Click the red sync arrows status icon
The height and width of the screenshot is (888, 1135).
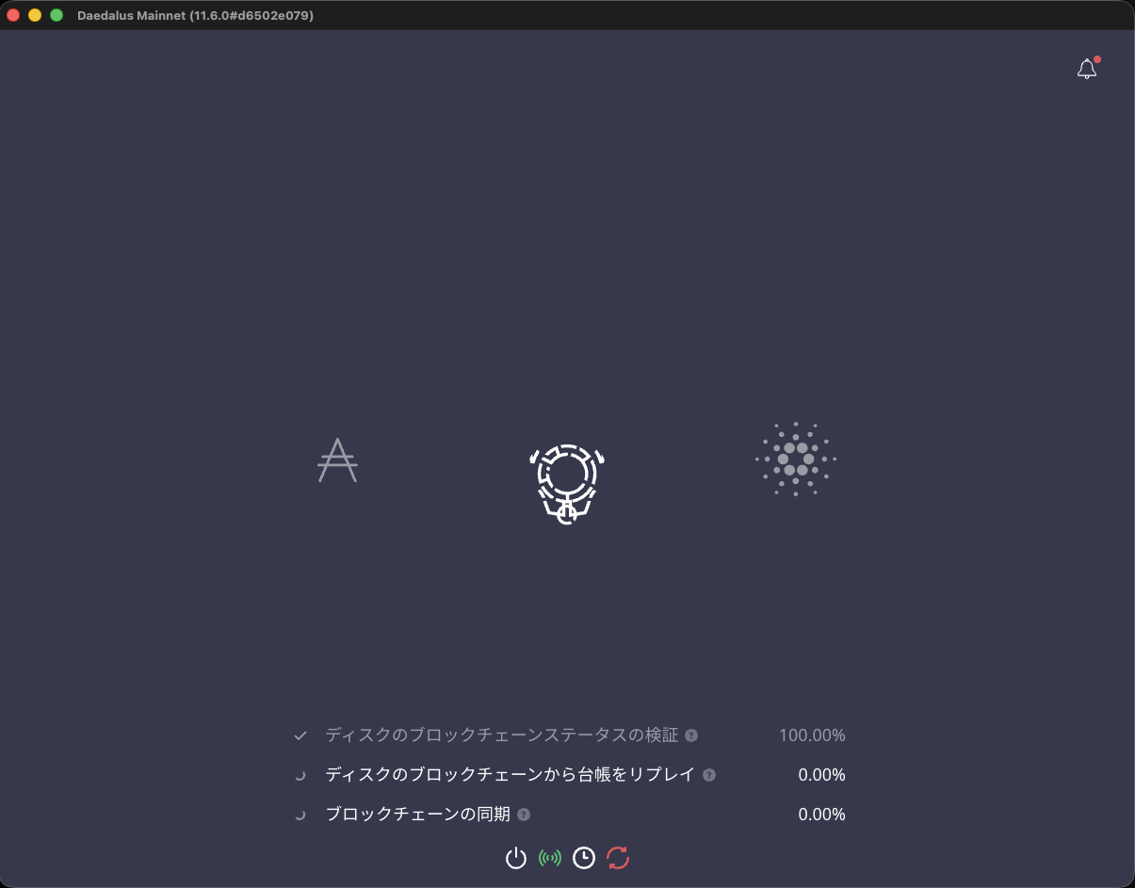618,858
